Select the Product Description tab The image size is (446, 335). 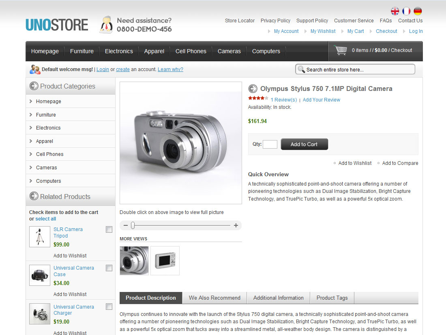tap(151, 298)
